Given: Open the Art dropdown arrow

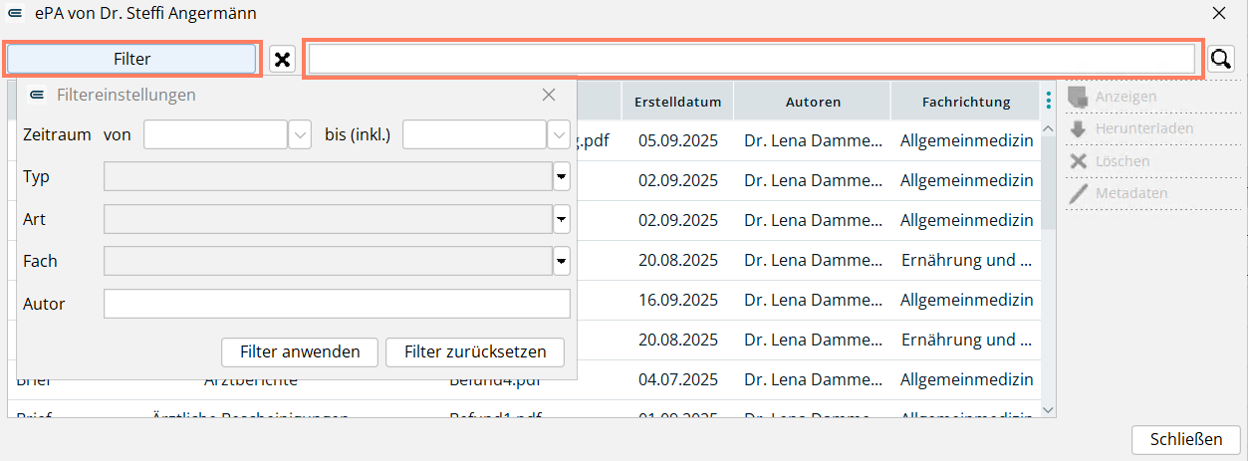Looking at the screenshot, I should [562, 219].
